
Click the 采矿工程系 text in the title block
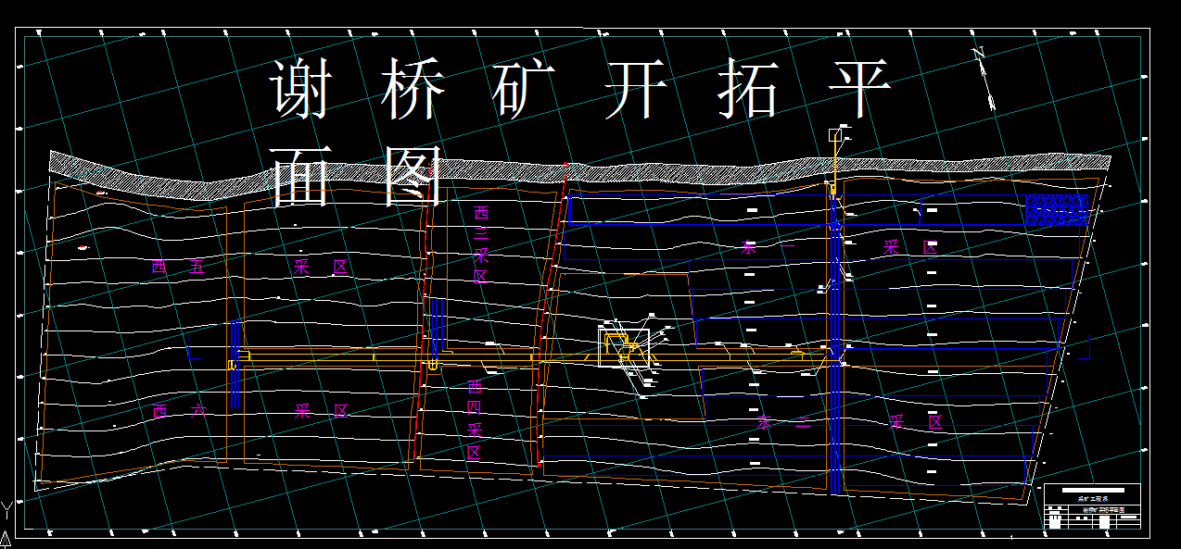(1094, 498)
